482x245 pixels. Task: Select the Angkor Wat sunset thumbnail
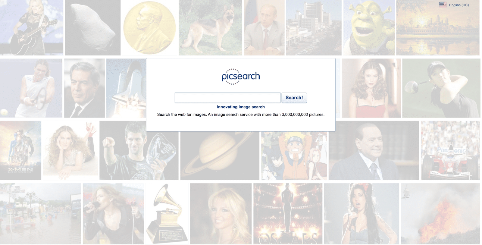(x=438, y=27)
